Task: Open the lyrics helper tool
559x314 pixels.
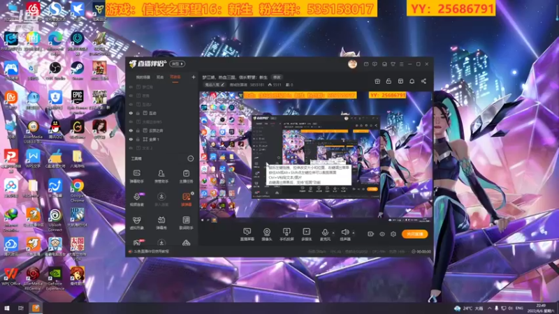Action: (186, 223)
